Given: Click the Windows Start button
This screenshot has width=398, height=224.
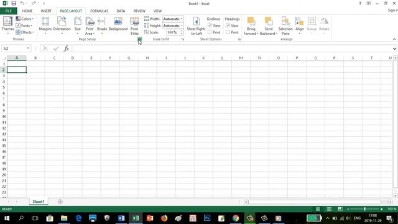Looking at the screenshot, I should pos(7,218).
